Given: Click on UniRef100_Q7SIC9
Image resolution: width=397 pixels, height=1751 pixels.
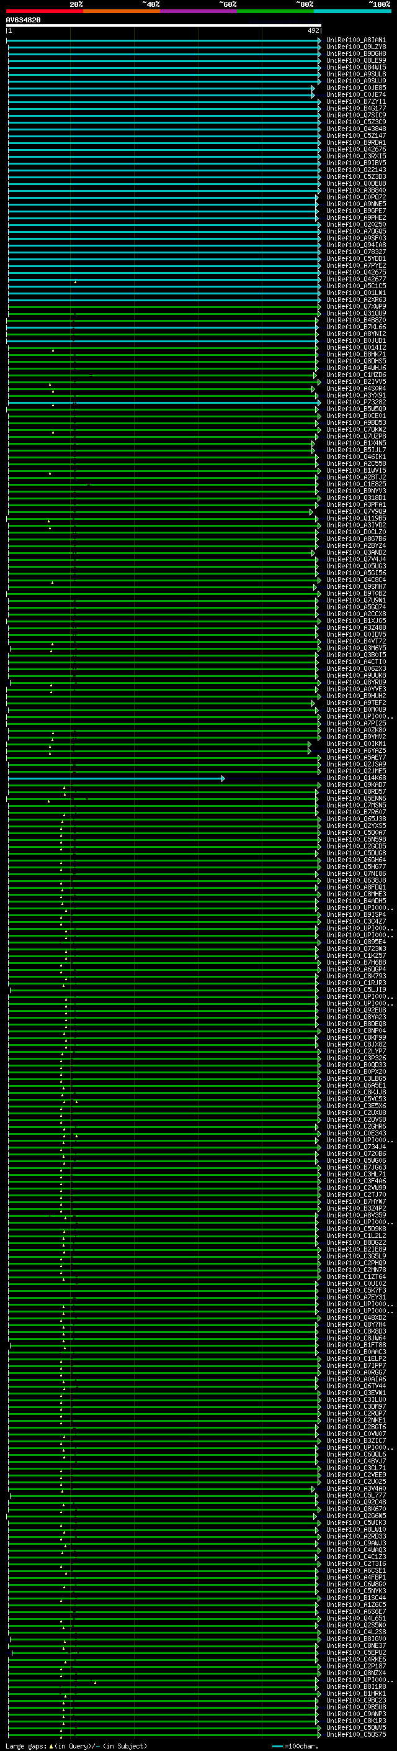Looking at the screenshot, I should tap(356, 116).
